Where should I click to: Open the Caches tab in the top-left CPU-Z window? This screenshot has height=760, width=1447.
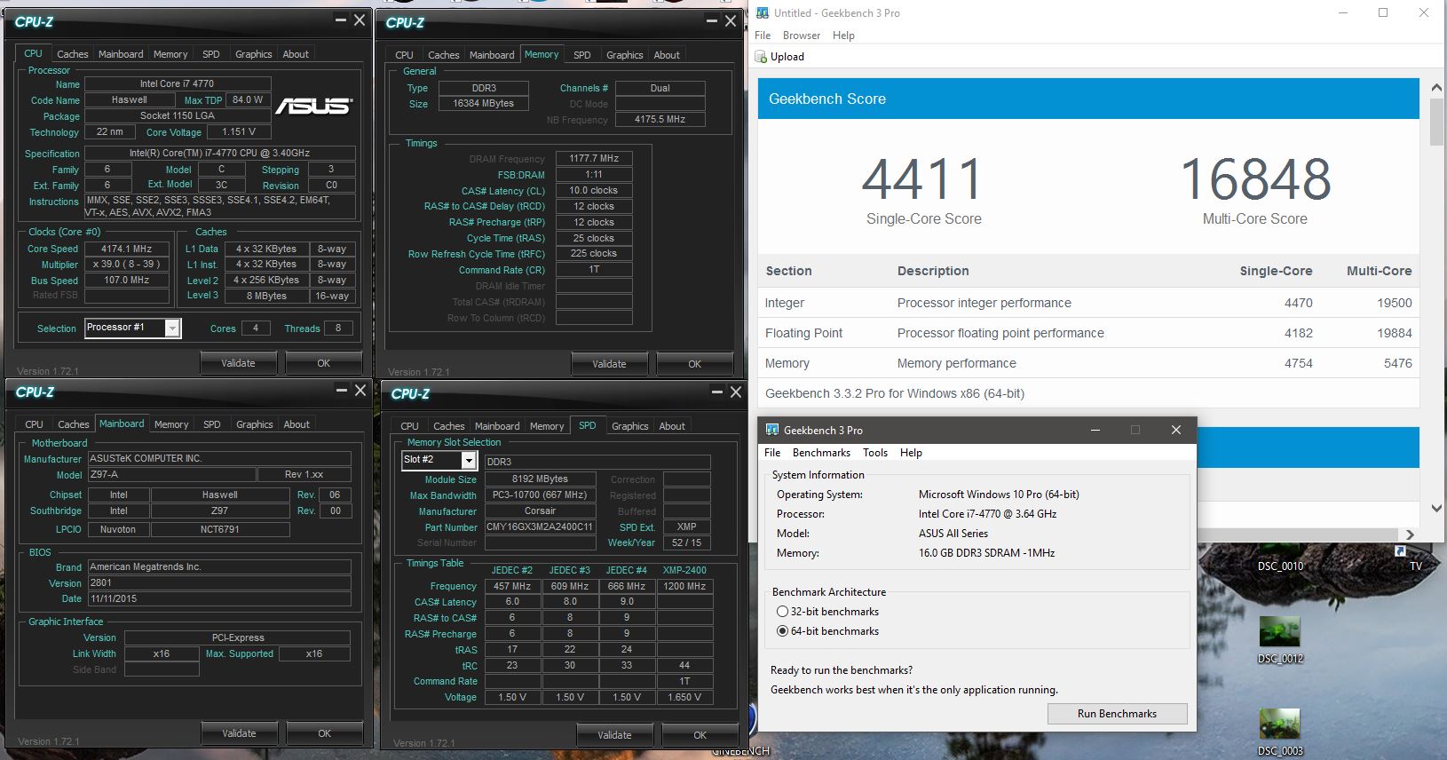pyautogui.click(x=73, y=54)
